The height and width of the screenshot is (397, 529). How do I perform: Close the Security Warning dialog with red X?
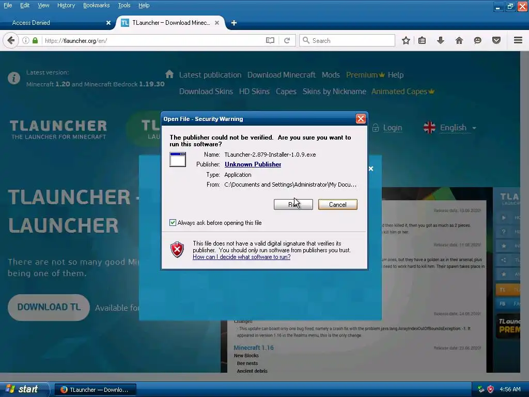[361, 118]
